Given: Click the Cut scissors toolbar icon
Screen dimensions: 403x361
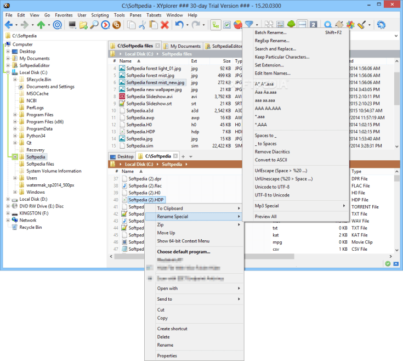Looking at the screenshot, I should click(143, 25).
